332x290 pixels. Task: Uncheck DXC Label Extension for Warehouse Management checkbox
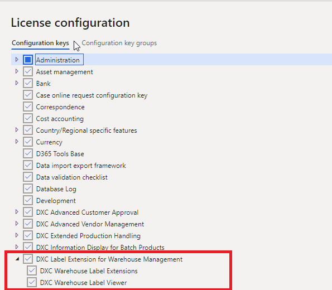pyautogui.click(x=28, y=259)
